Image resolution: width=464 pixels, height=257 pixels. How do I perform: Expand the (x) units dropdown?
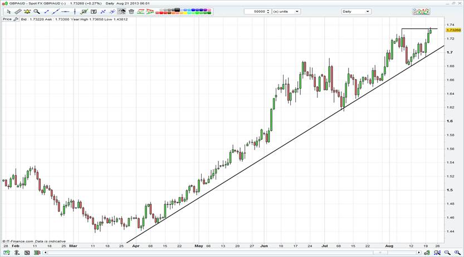[286, 11]
